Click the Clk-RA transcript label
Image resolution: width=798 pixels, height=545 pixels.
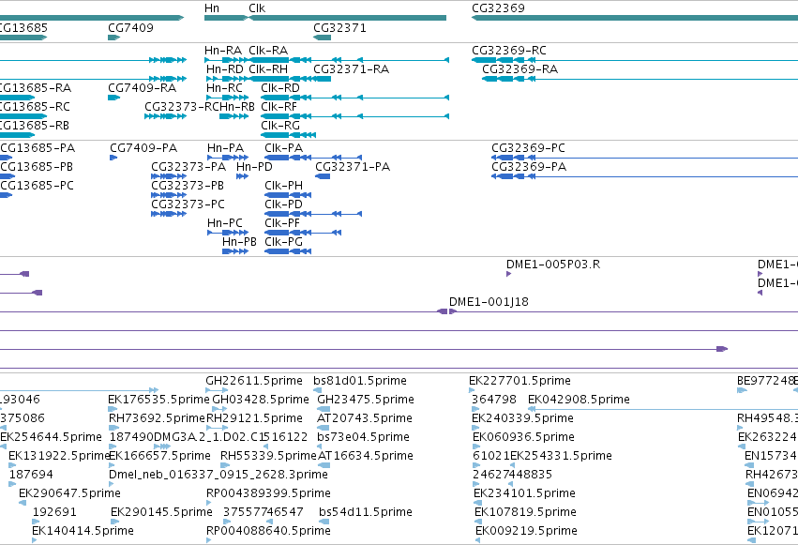[268, 51]
